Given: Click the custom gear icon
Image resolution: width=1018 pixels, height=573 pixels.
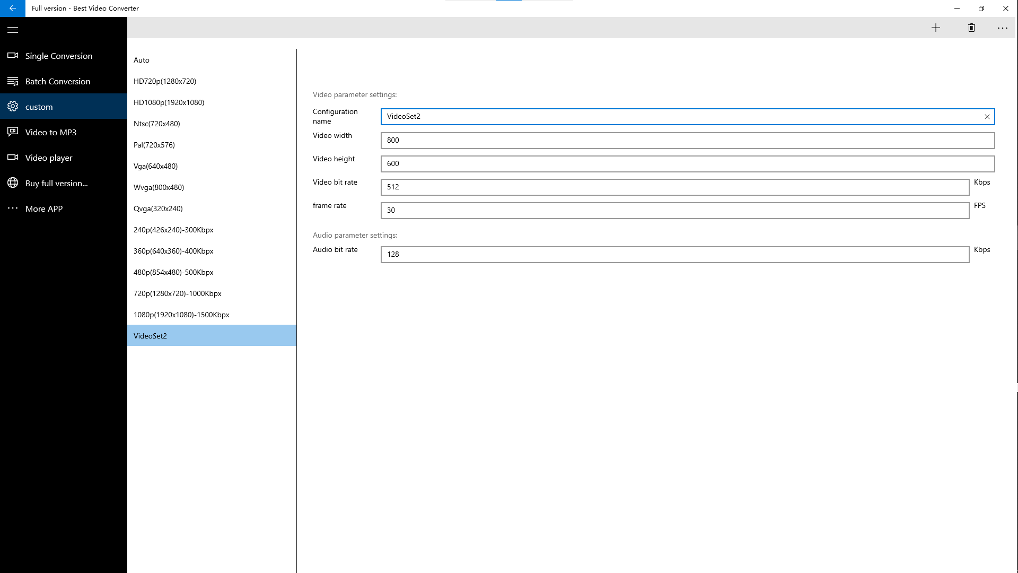Looking at the screenshot, I should click(x=13, y=107).
